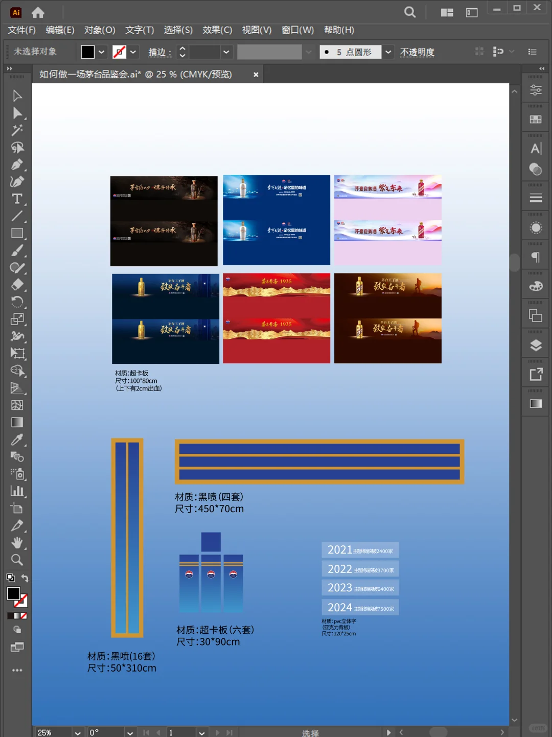This screenshot has width=552, height=737.
Task: Open the 文件(F) menu
Action: pos(21,30)
